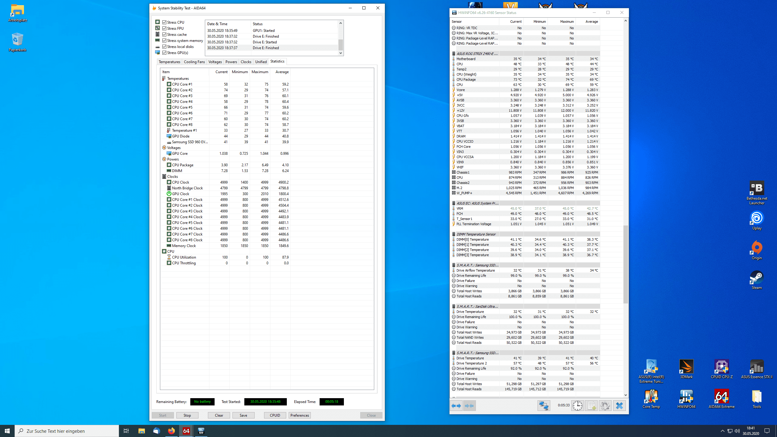Open Arbeitsplatz desktop icon
This screenshot has width=777, height=437.
[x=18, y=13]
